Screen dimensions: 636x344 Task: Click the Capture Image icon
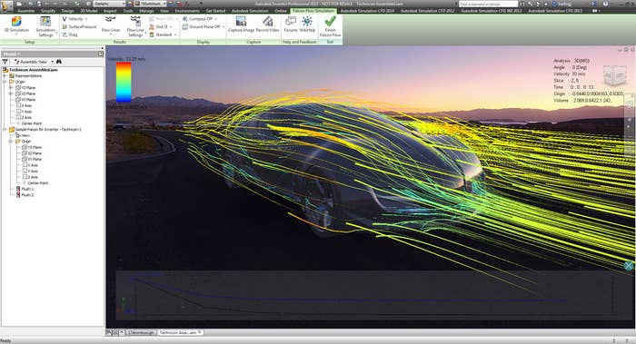point(241,25)
